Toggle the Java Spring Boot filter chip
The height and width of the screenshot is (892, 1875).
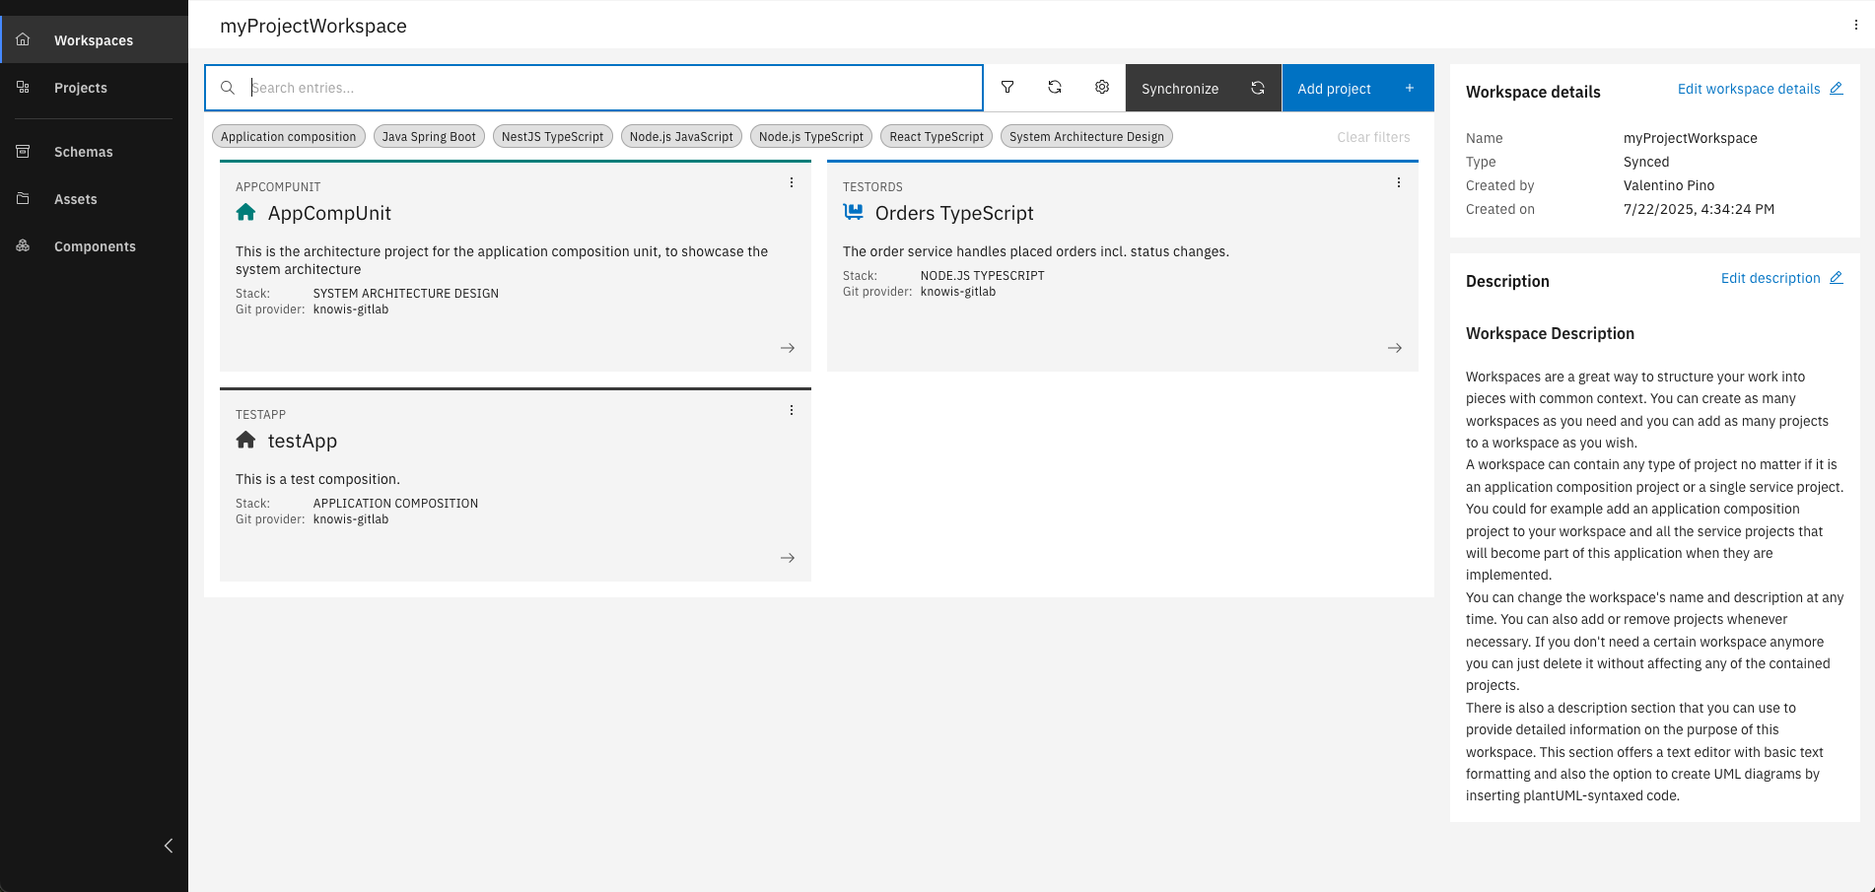coord(429,137)
